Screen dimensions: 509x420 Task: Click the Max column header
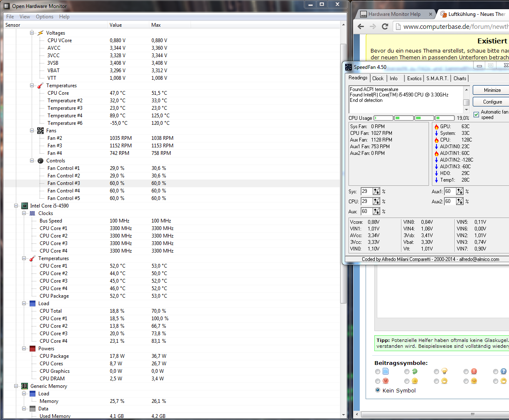tap(170, 25)
